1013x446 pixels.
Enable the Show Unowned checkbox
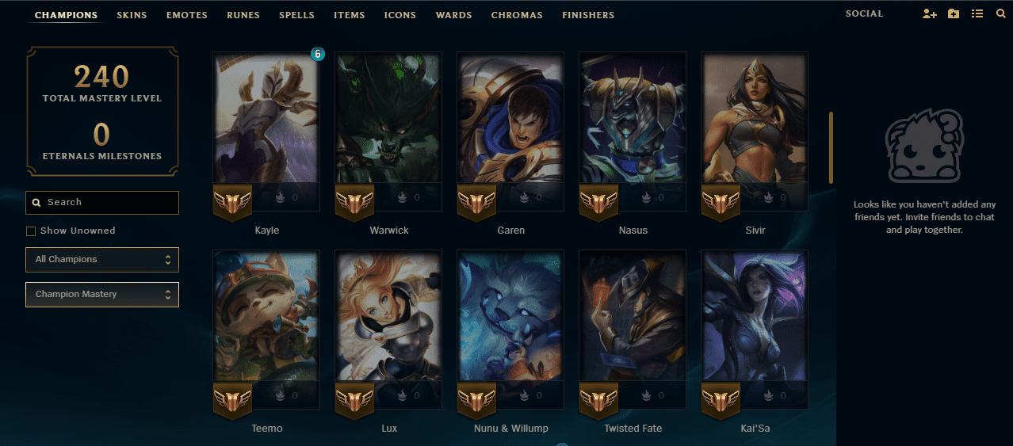[31, 231]
